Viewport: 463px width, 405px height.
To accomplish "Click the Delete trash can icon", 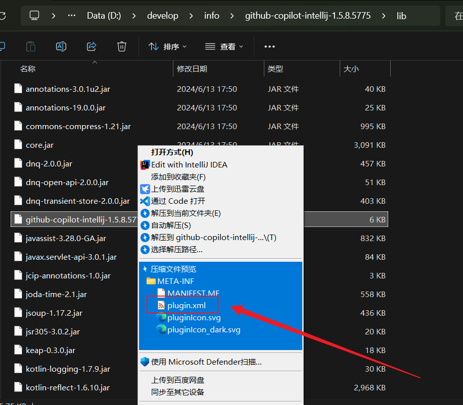I will click(x=122, y=46).
